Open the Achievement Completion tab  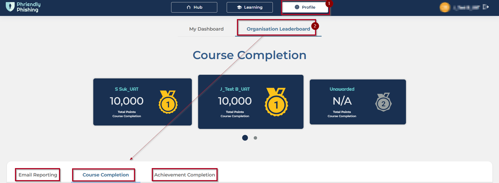[x=185, y=175]
